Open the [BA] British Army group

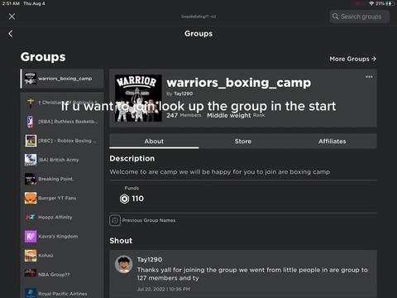click(x=63, y=160)
